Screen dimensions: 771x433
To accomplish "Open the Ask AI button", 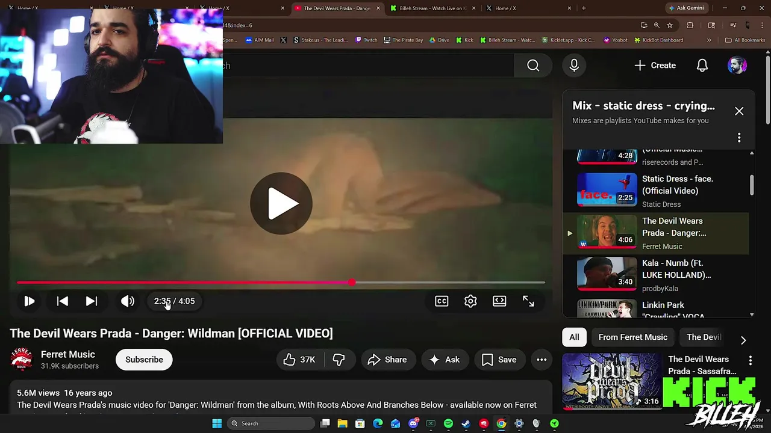I will (x=445, y=360).
